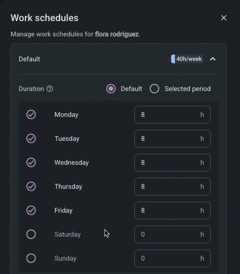Click the Monday hours input field
The height and width of the screenshot is (274, 240).
click(x=173, y=114)
